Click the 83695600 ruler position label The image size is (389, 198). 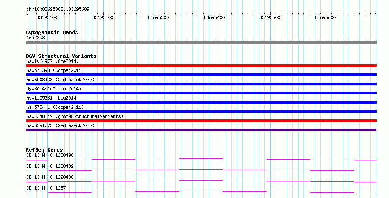(325, 17)
